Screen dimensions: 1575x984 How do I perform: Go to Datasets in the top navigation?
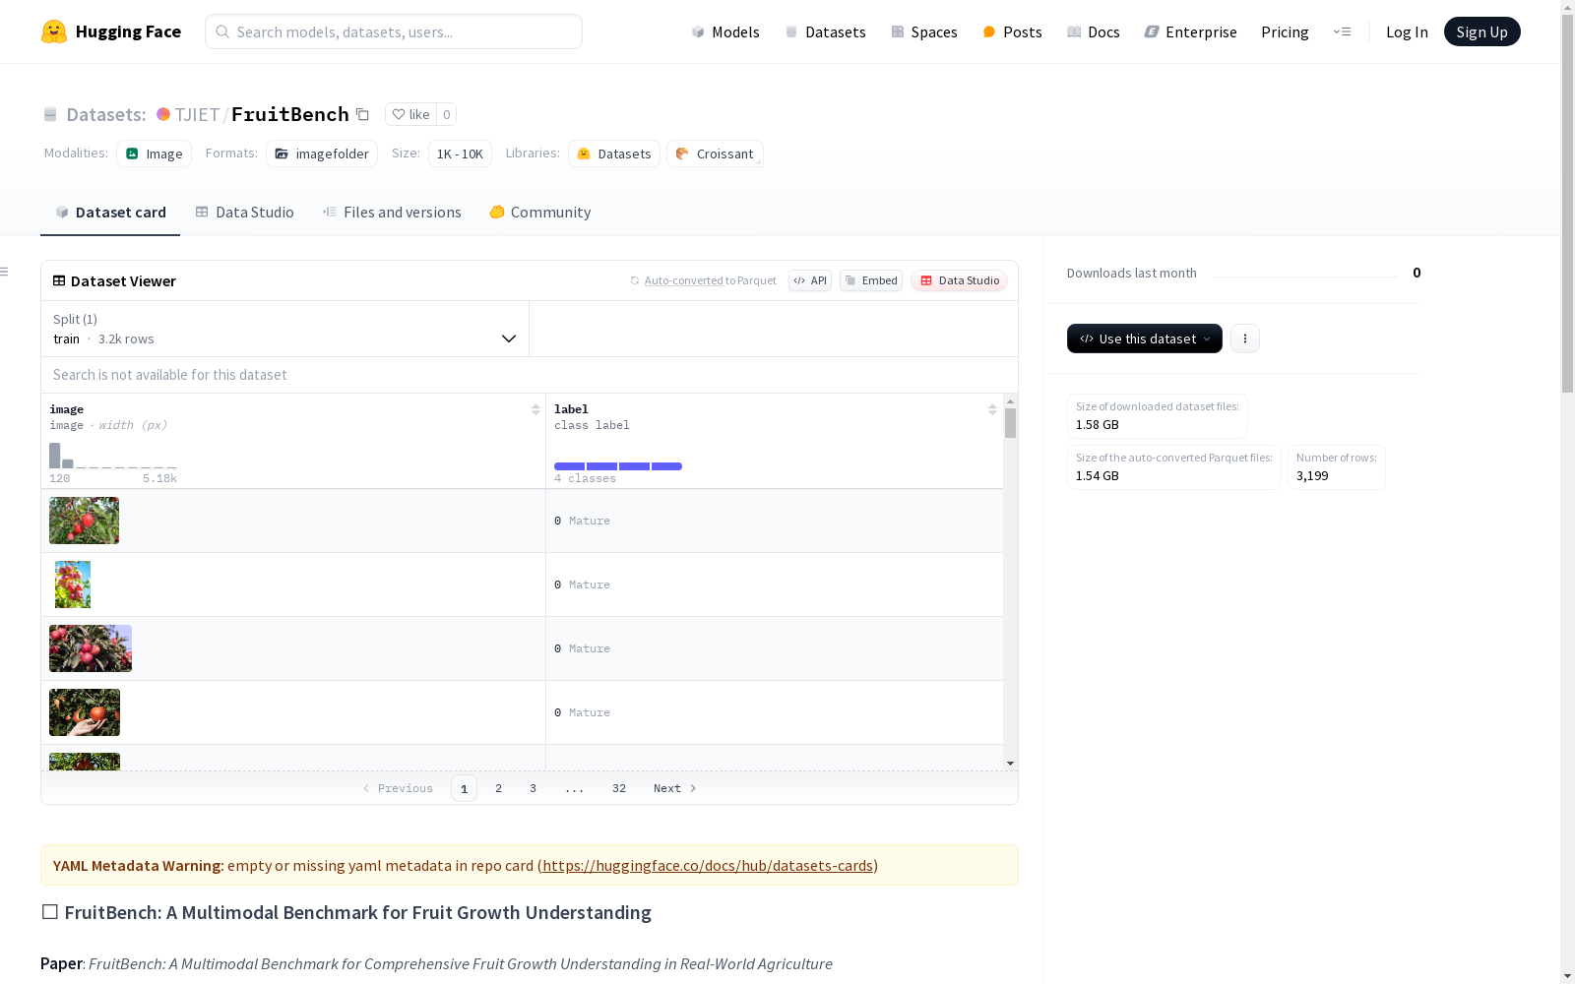[x=825, y=31]
